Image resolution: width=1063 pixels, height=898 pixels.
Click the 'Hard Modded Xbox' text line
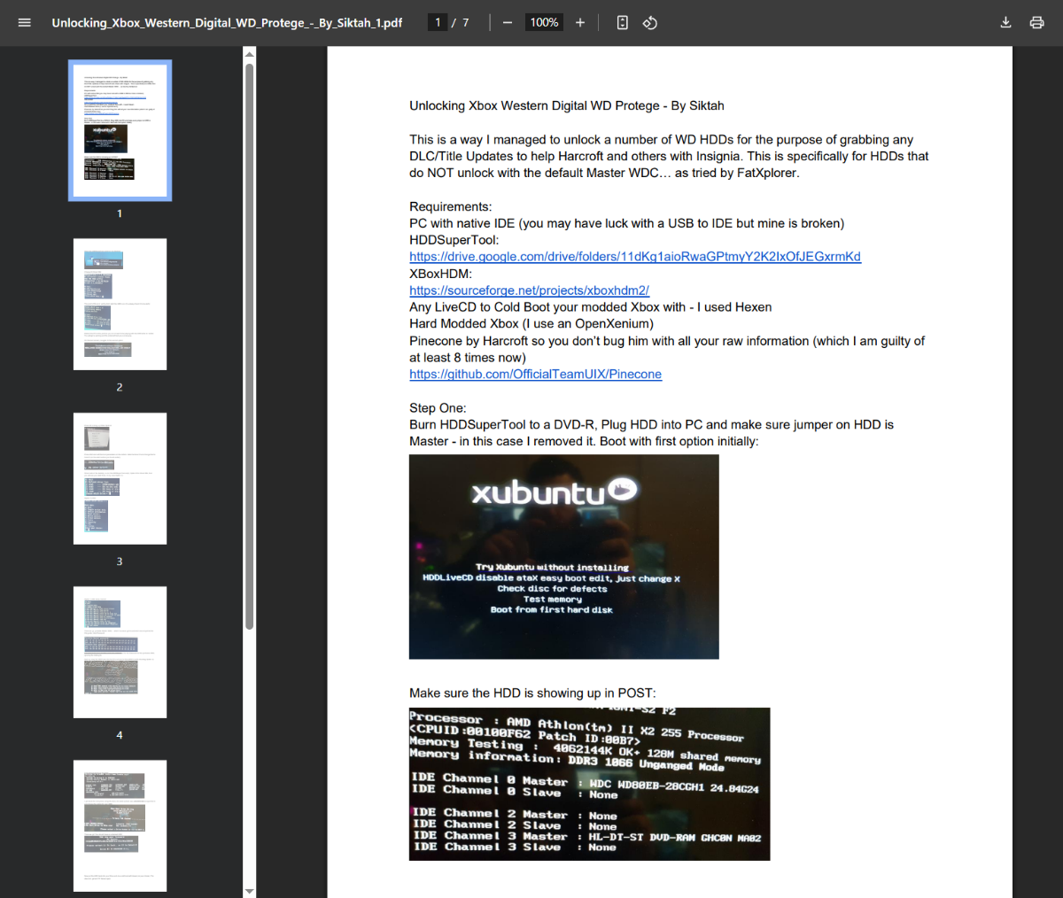click(531, 324)
